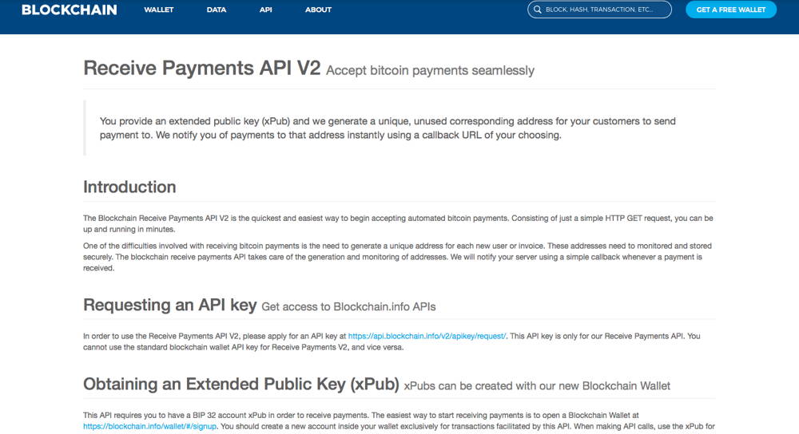Click 'Get access to Blockchain.info APIs' subtitle
The image size is (799, 434).
[x=348, y=307]
